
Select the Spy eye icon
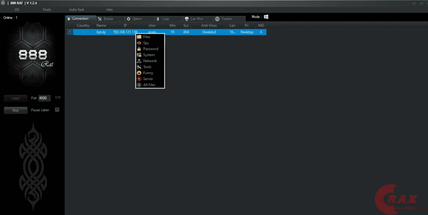pos(139,43)
